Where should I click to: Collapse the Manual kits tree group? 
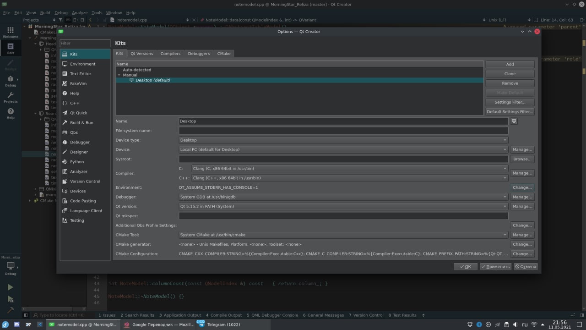(x=119, y=75)
